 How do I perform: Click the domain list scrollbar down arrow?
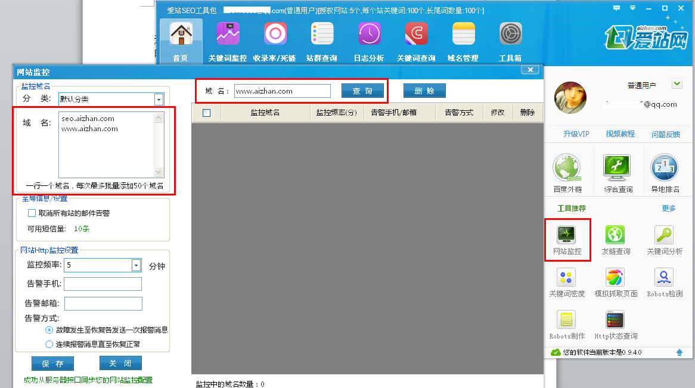[x=159, y=172]
